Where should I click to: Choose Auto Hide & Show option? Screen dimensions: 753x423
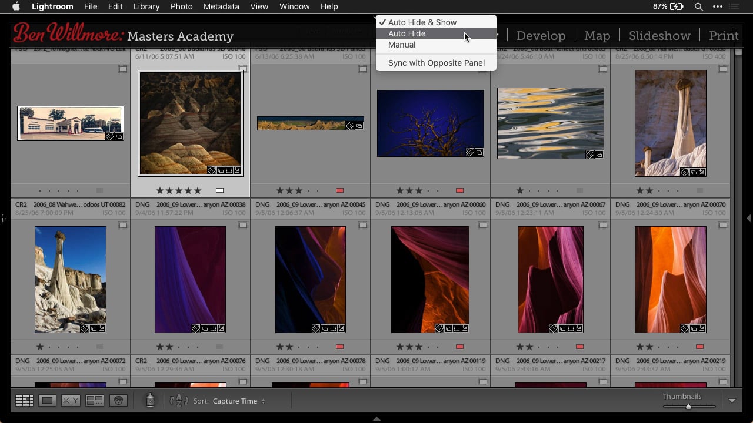[436, 22]
